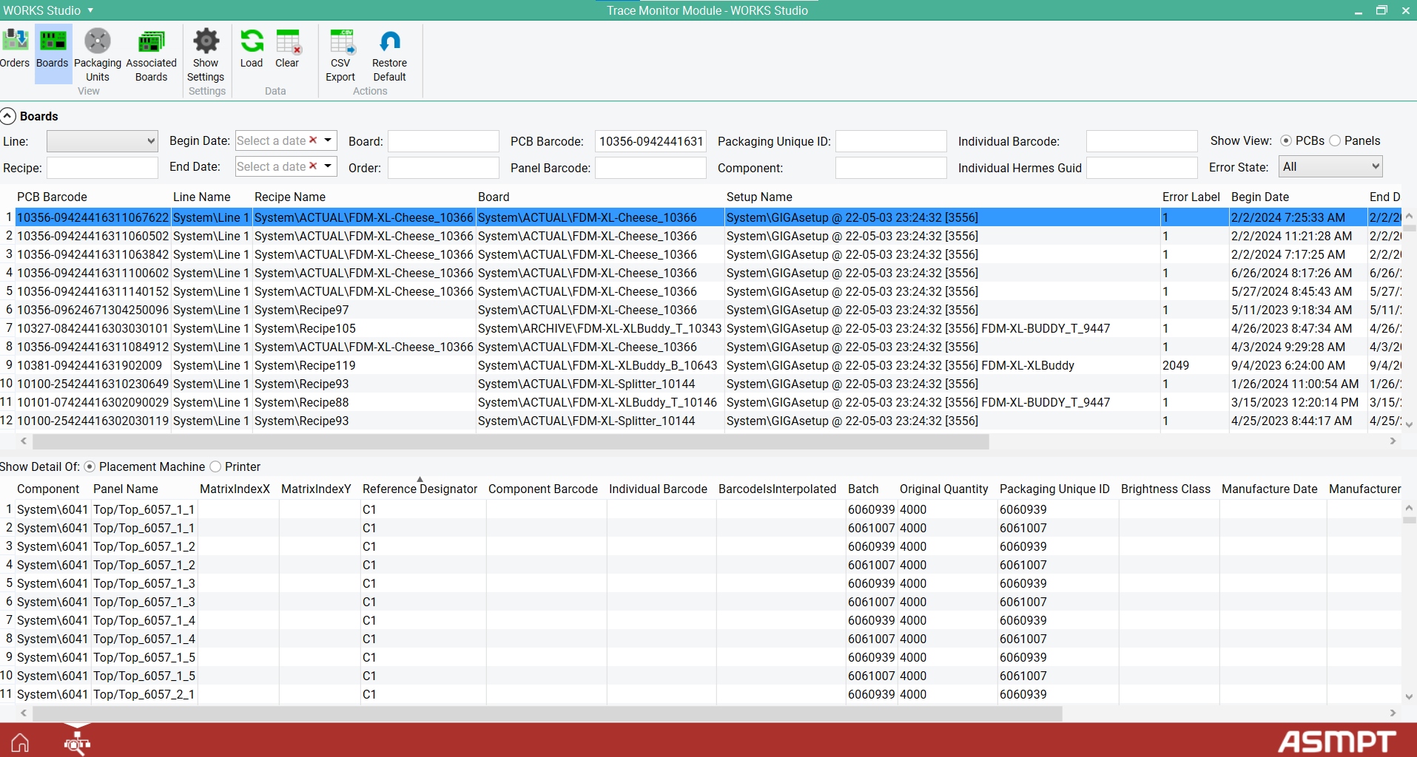Collapse the Boards section chevron
This screenshot has width=1417, height=757.
coord(8,116)
